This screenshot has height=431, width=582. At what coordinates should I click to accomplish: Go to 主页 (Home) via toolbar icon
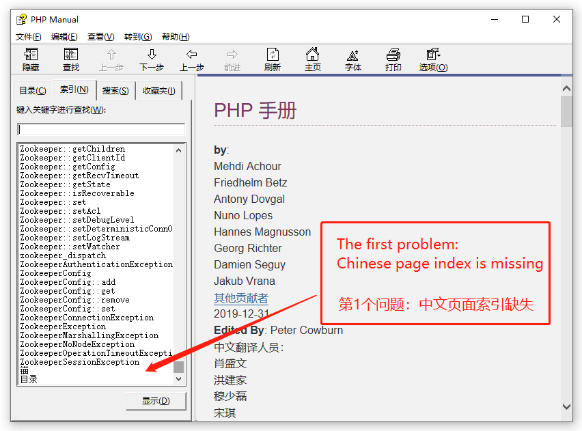point(313,59)
